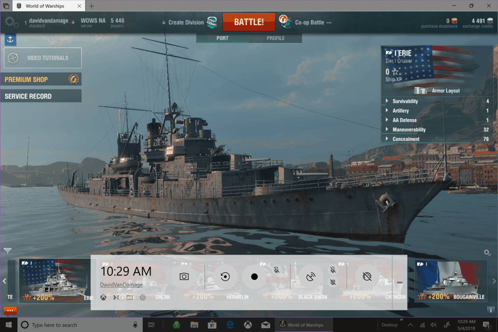Click the blue anchor icon
The width and height of the screenshot is (498, 332).
(10, 39)
